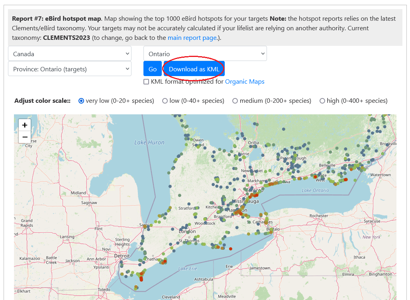Click the Download as KML button
This screenshot has height=300, width=410.
(194, 69)
